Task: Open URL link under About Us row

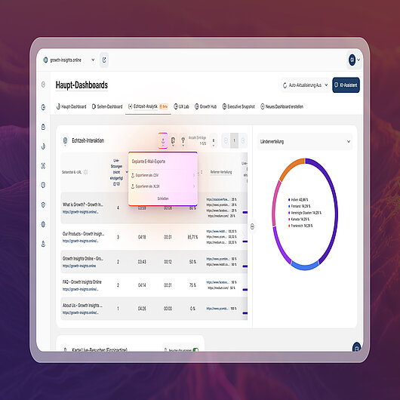Action: tap(81, 312)
